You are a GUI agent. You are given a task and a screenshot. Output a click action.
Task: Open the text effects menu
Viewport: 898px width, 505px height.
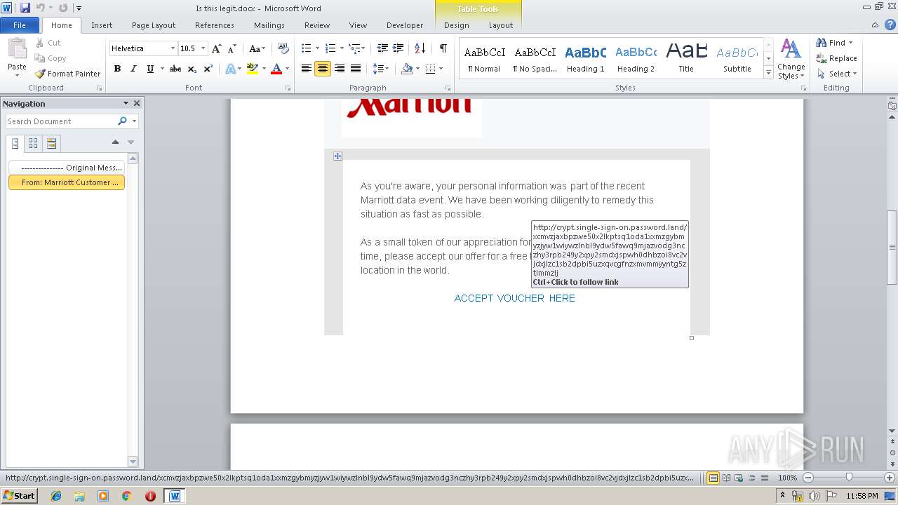coord(230,69)
